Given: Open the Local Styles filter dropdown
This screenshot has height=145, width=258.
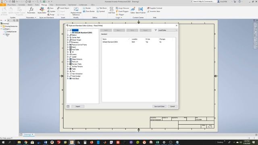Looking at the screenshot, I should pos(168,30).
